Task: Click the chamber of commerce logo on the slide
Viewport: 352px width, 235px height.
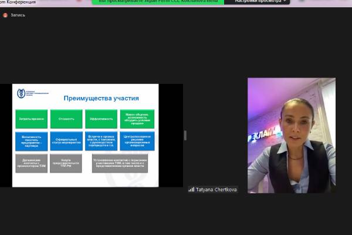Action: (x=33, y=93)
